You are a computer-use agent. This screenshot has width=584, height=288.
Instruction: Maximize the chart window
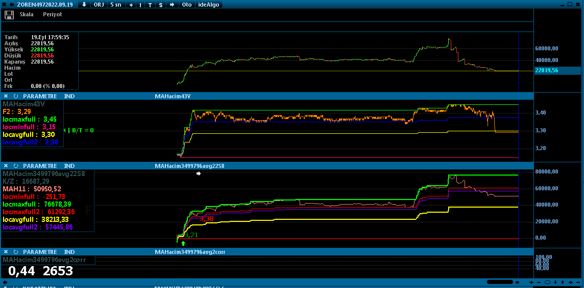click(570, 4)
